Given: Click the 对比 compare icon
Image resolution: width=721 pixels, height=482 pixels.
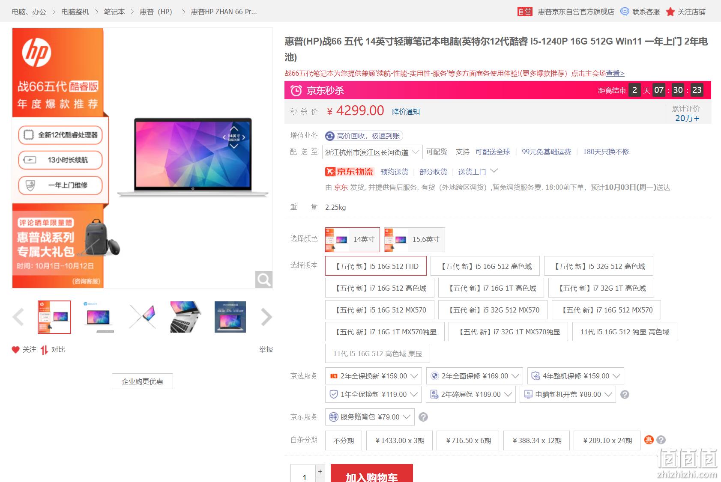Looking at the screenshot, I should pos(44,350).
